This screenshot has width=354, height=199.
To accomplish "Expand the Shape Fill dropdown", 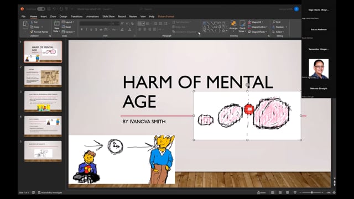I will pyautogui.click(x=256, y=22).
